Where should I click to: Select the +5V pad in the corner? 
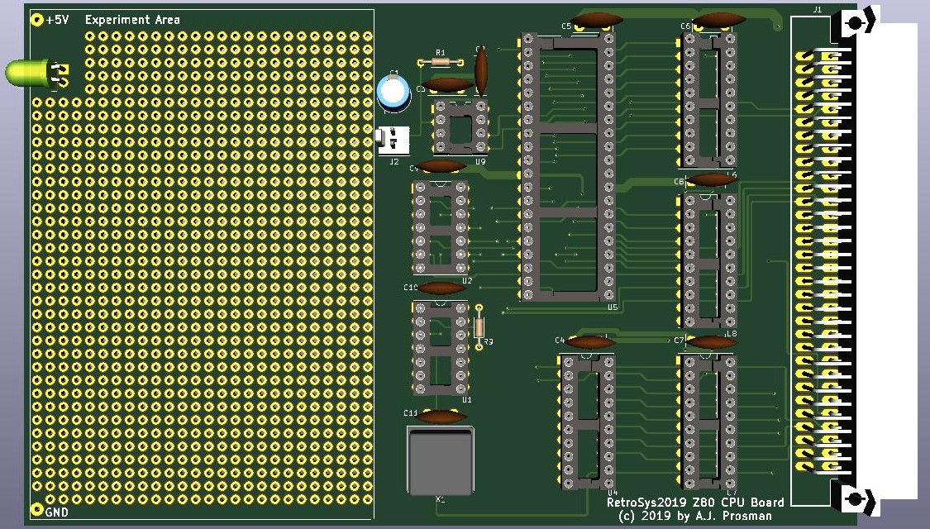[36, 20]
